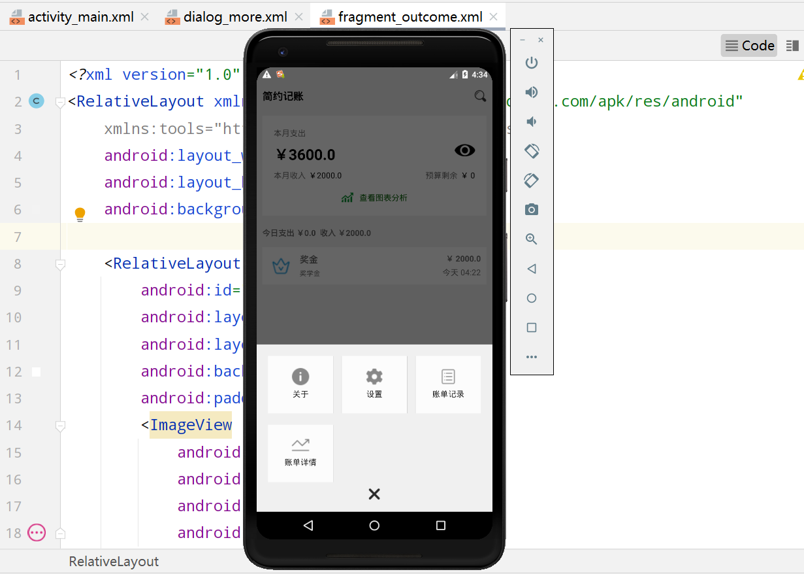
Task: Click the RelativeLayout breadcrumb at bottom
Action: coord(114,562)
